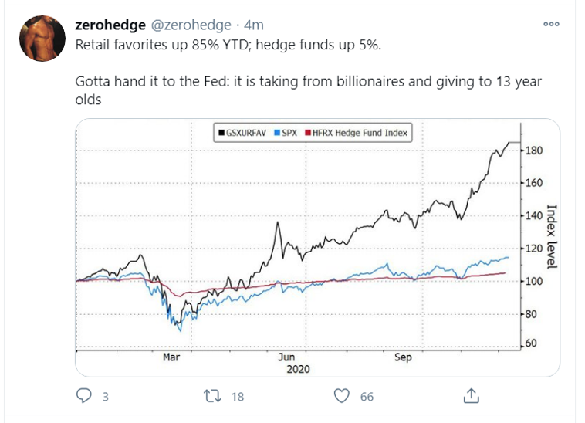585x423 pixels.
Task: Open the share tweet icon
Action: 470,396
